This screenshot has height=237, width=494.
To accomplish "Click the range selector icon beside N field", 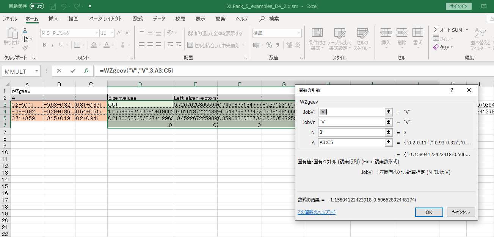I will point(389,132).
